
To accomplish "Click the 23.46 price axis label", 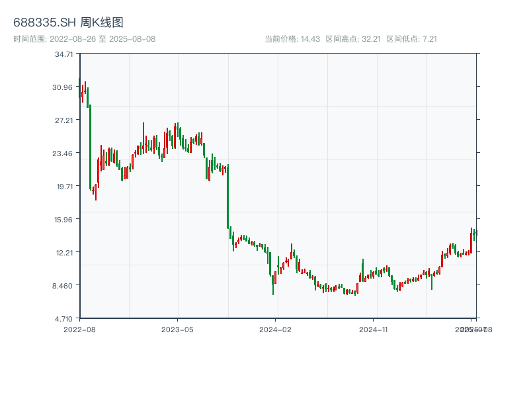I will [64, 154].
